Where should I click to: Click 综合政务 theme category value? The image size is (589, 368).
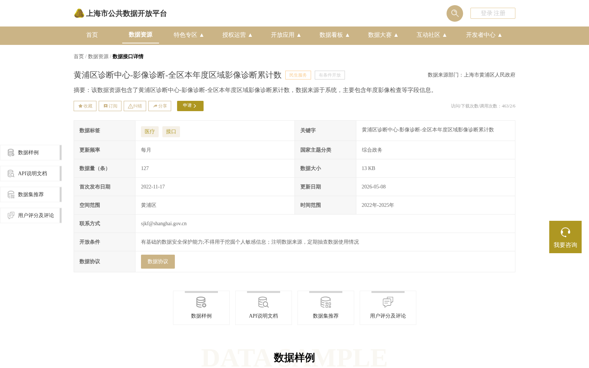click(372, 150)
